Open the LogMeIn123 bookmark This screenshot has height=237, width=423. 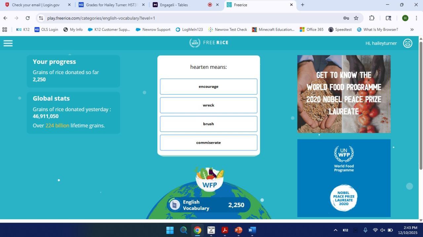189,29
